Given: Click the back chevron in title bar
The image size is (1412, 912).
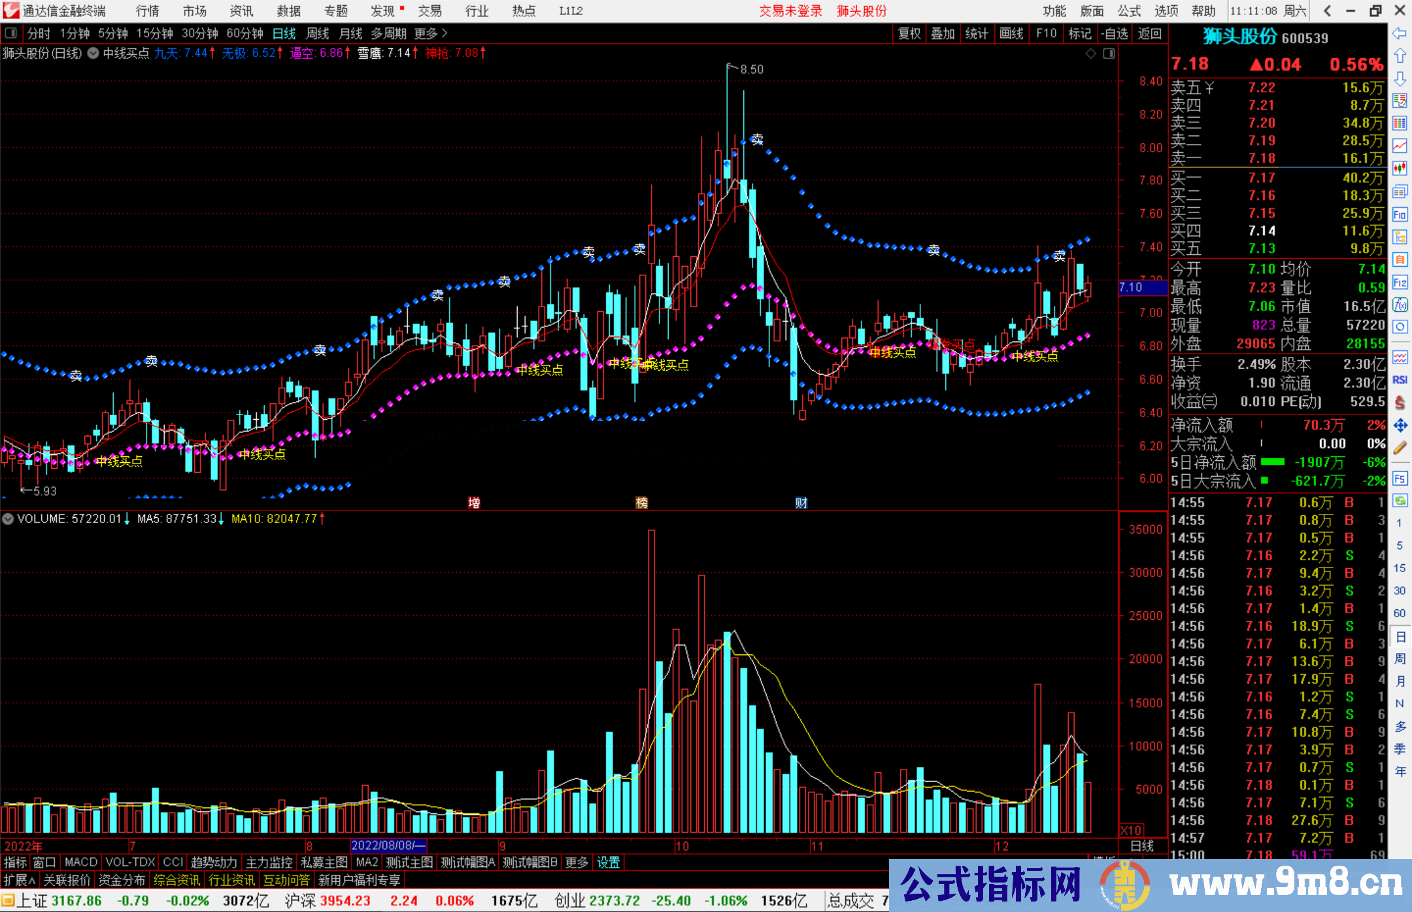Looking at the screenshot, I should click(x=1327, y=11).
